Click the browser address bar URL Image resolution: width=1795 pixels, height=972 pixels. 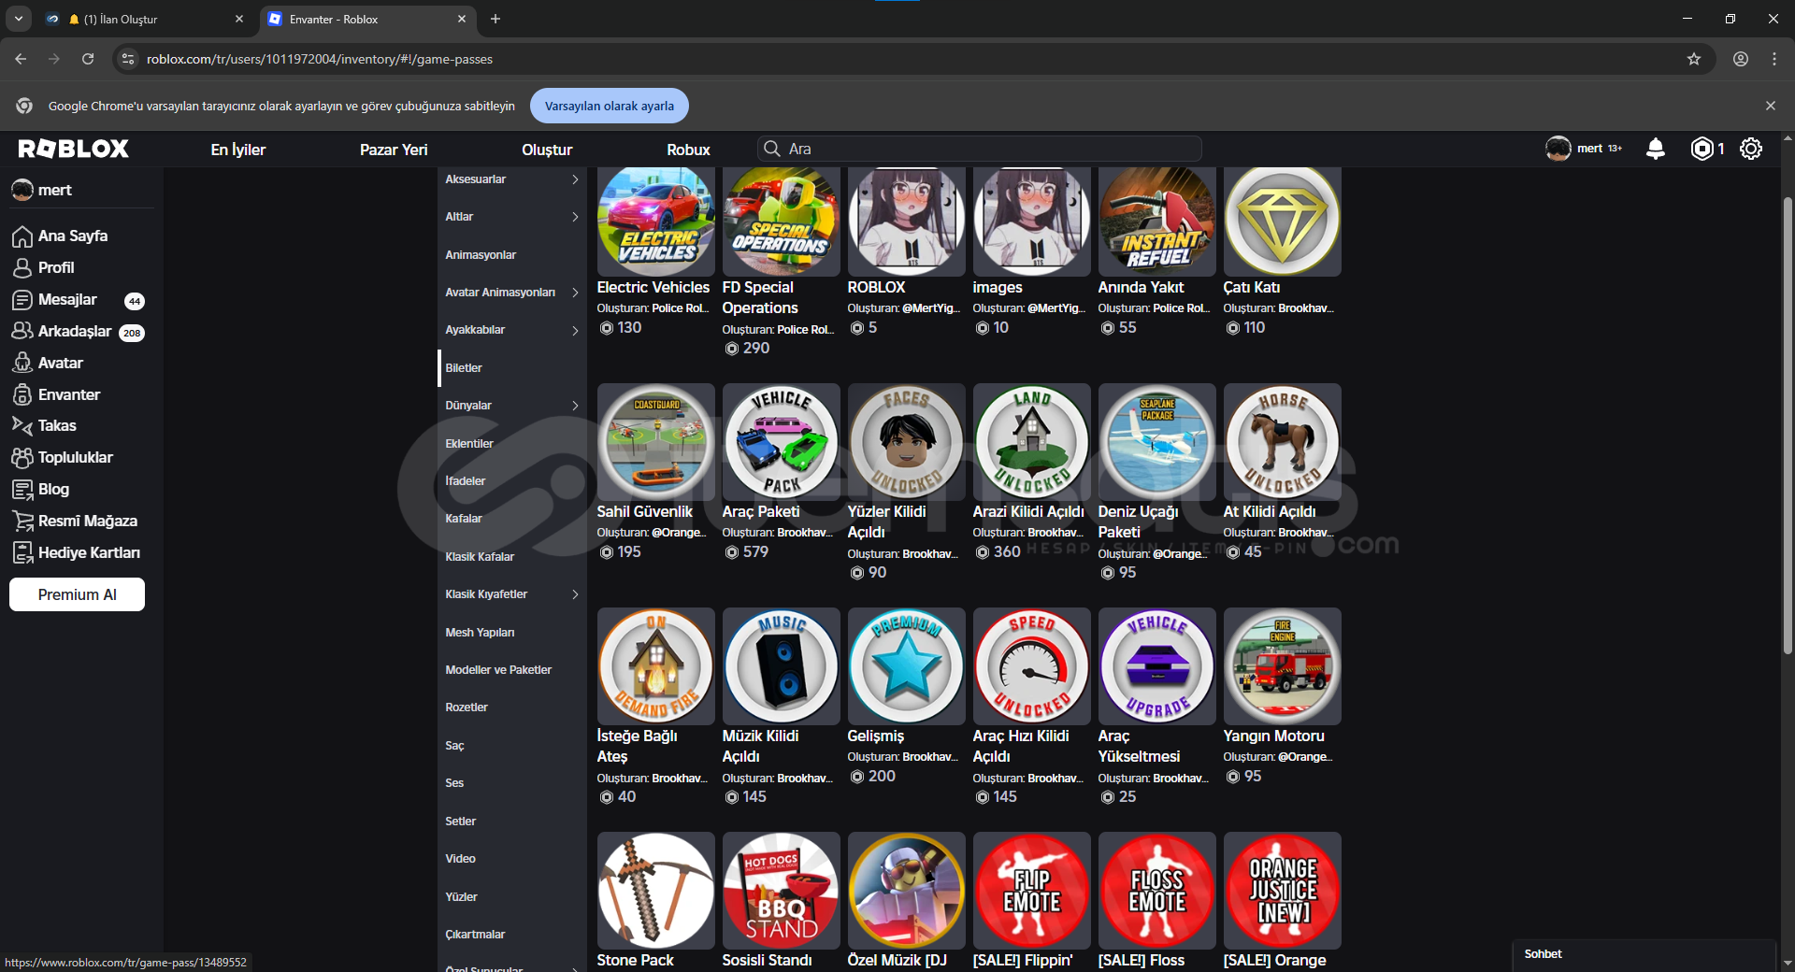tap(320, 59)
